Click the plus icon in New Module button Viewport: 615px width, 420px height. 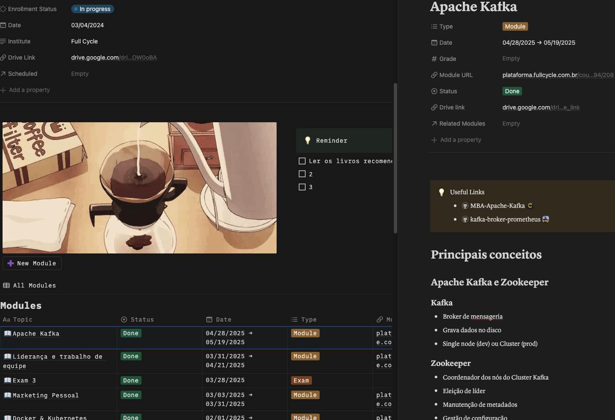[11, 263]
